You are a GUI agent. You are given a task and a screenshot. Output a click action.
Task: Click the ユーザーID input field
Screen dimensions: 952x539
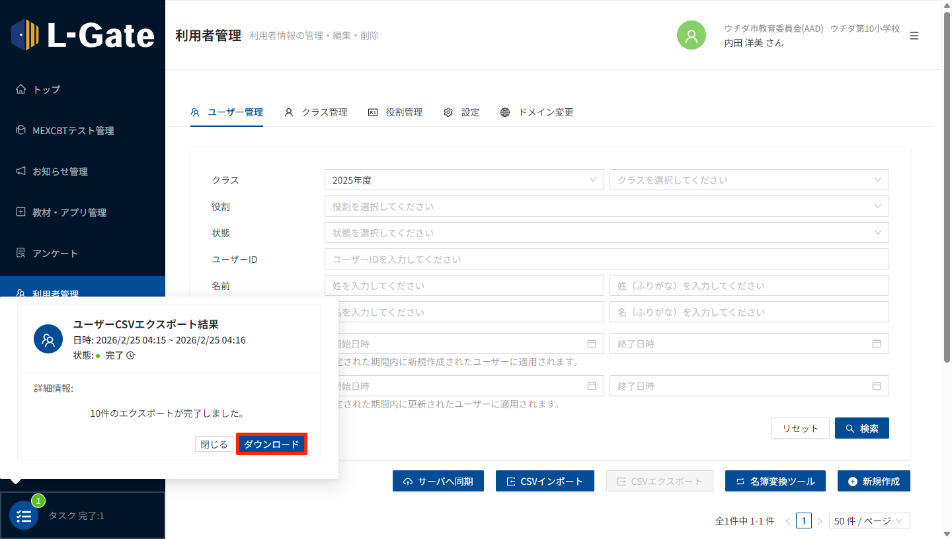point(606,259)
